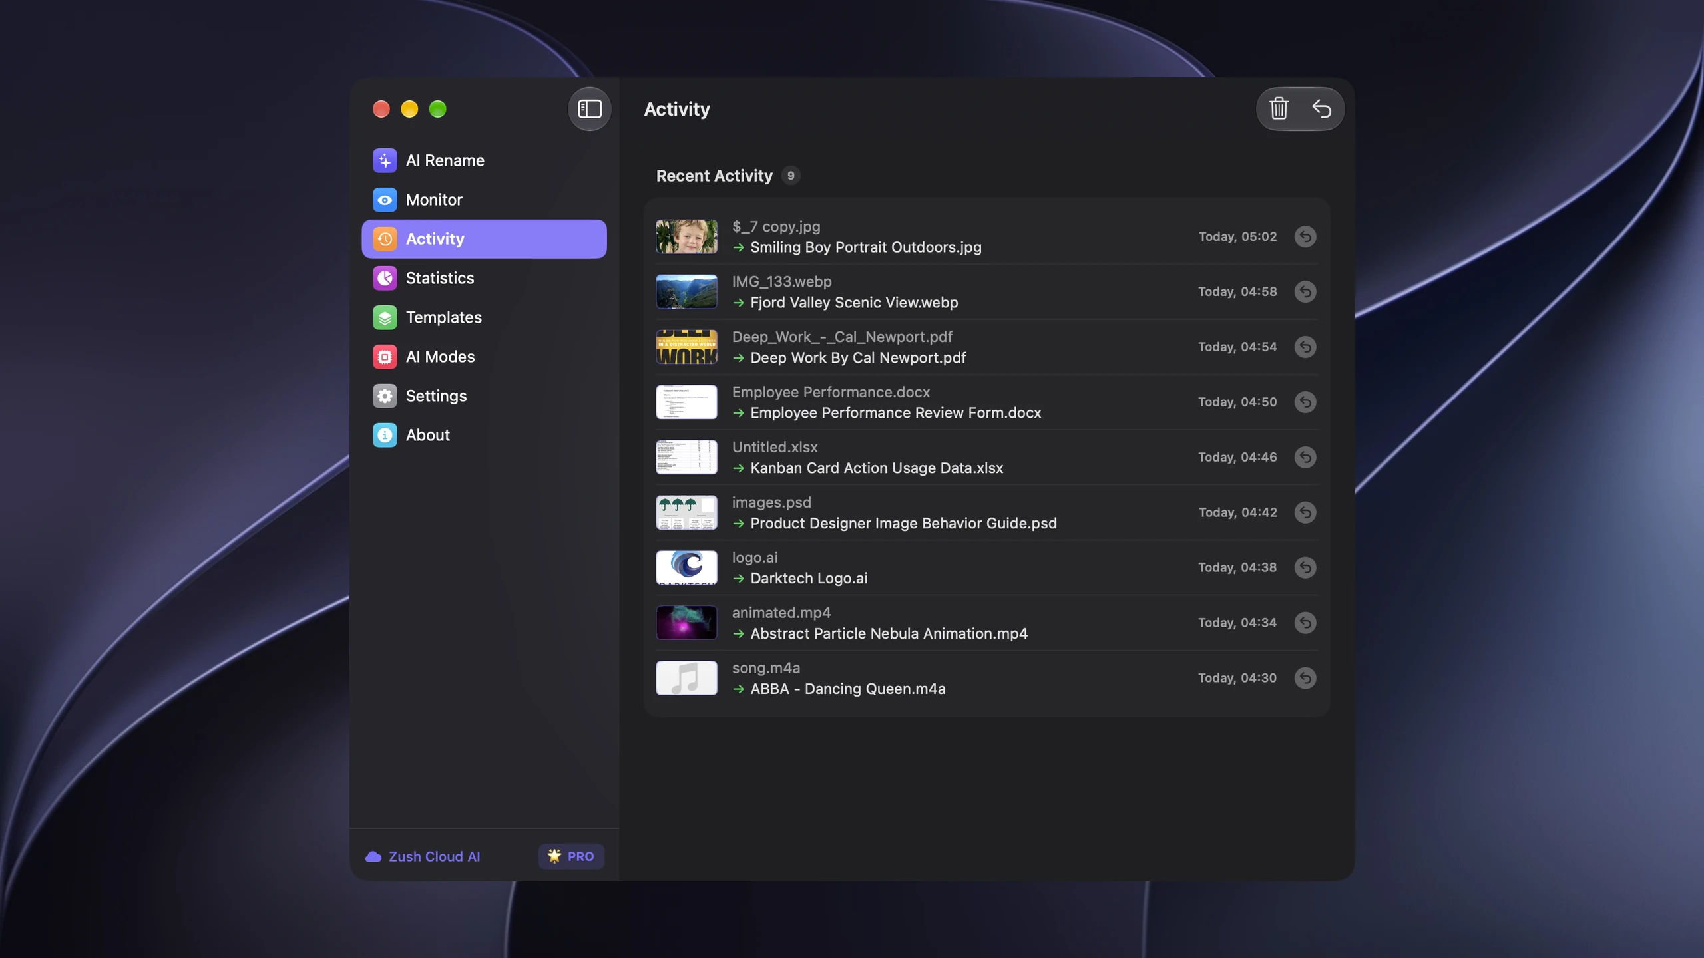Click the "Recent Activity" heading
This screenshot has height=958, width=1704.
pos(714,176)
